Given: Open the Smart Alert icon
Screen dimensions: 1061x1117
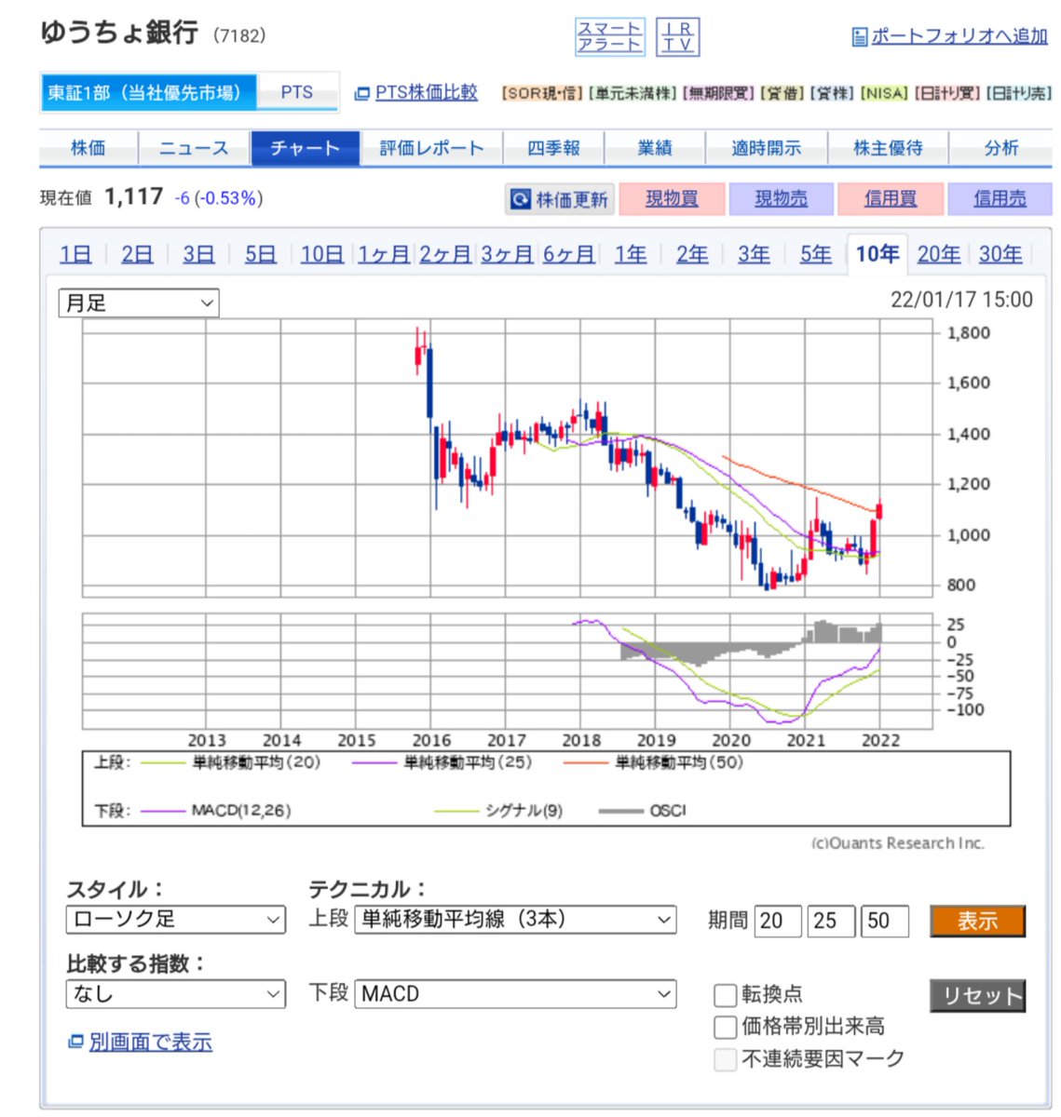Looking at the screenshot, I should pos(609,36).
